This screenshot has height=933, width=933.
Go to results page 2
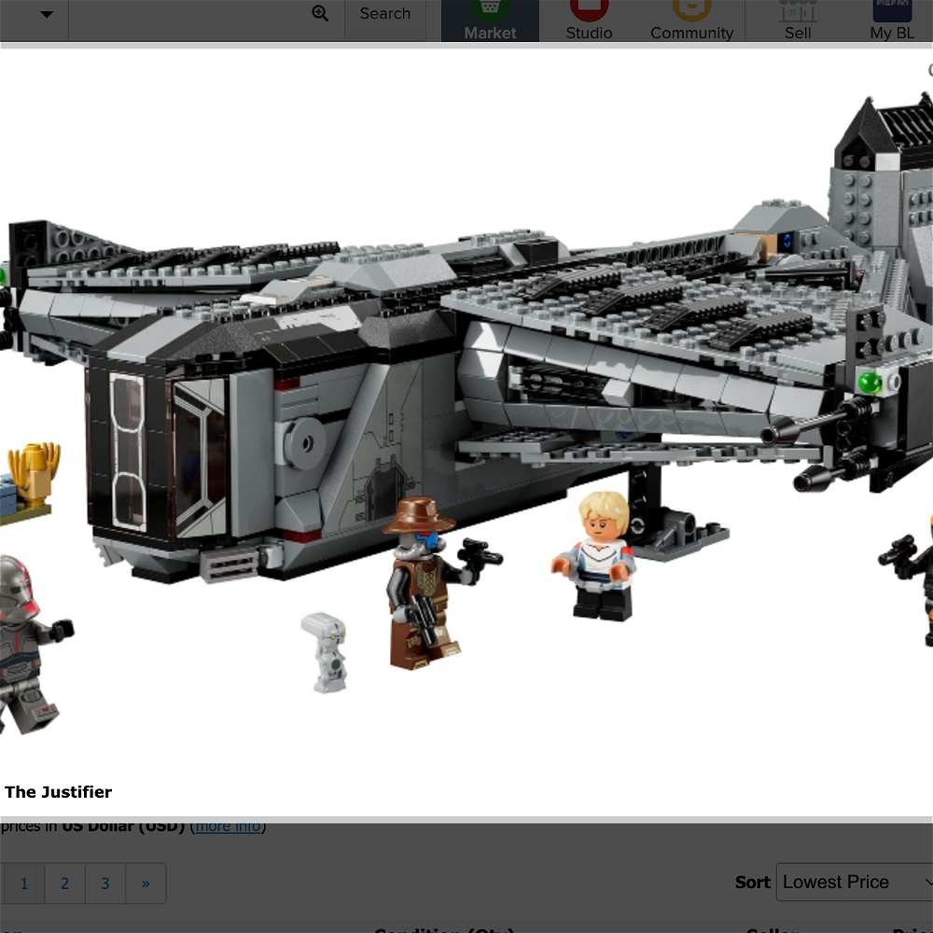pyautogui.click(x=64, y=884)
